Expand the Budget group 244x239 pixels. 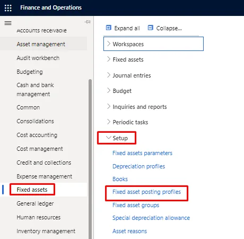[x=119, y=91]
